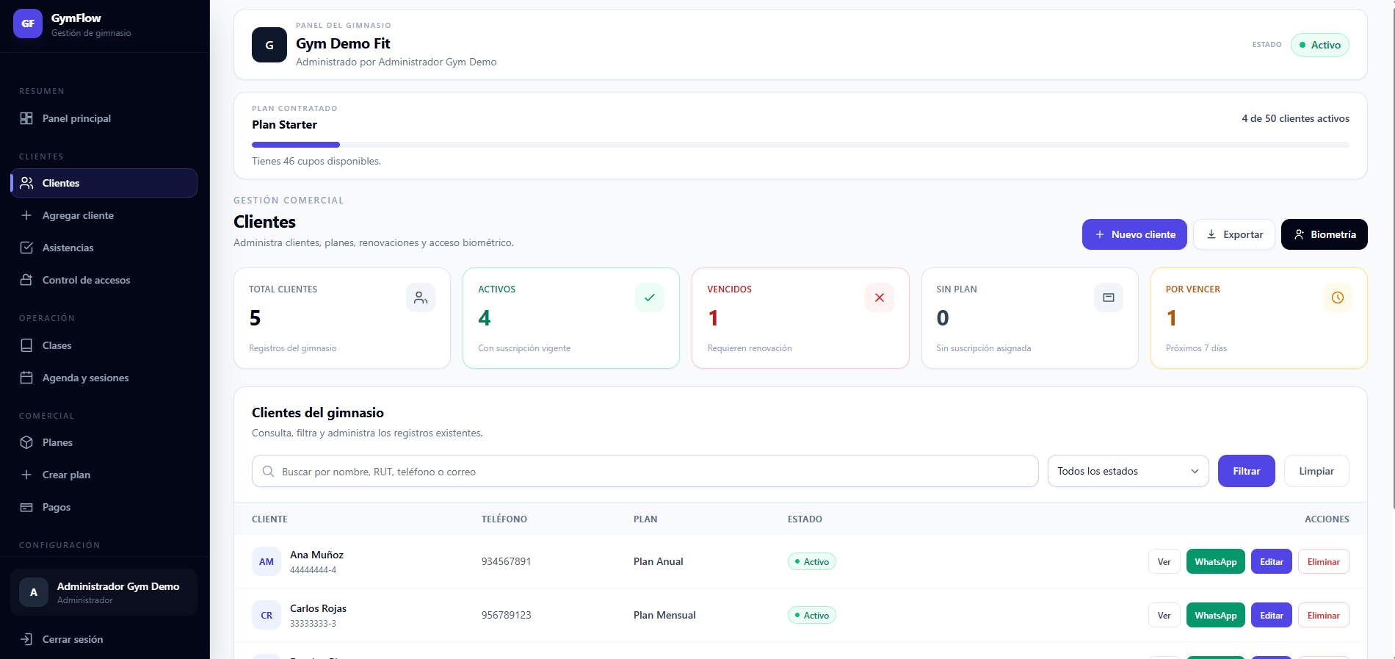Go to the Planes page
The image size is (1395, 659).
(x=104, y=442)
